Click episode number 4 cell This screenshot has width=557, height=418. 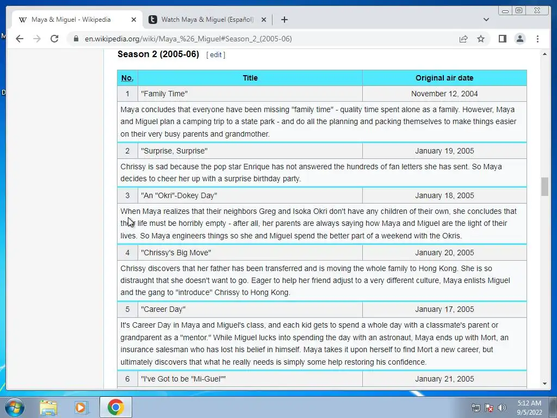pyautogui.click(x=127, y=253)
